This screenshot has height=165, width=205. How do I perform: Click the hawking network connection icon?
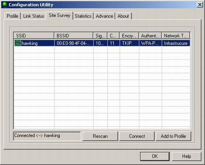pos(18,43)
